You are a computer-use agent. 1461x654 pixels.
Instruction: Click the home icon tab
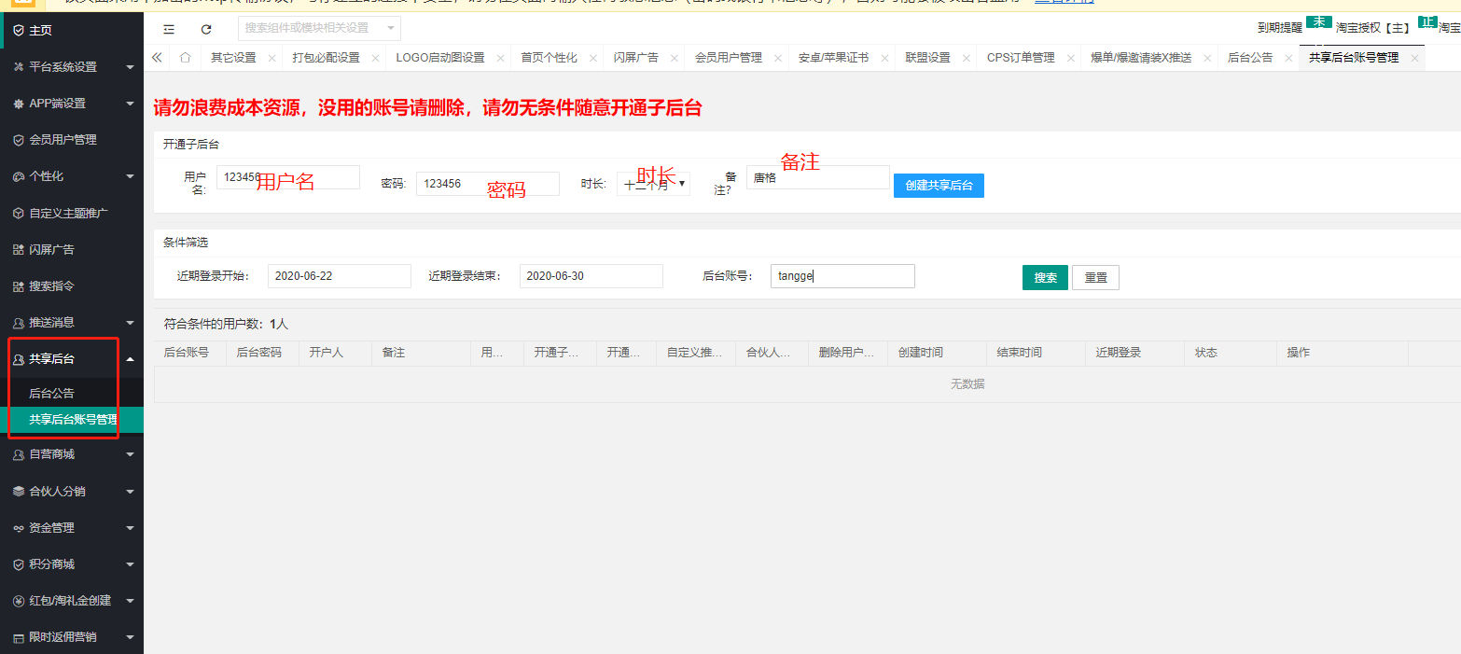[185, 58]
